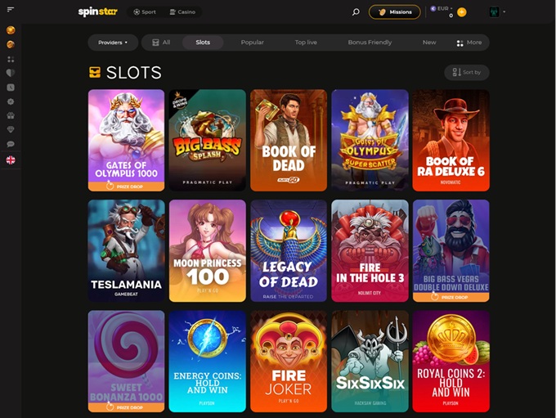
Task: Click the Missions button
Action: click(395, 12)
